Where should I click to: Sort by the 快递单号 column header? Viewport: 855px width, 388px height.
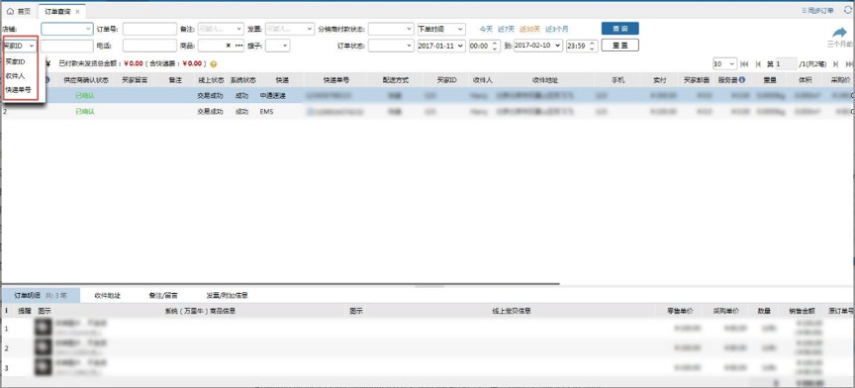click(x=336, y=79)
